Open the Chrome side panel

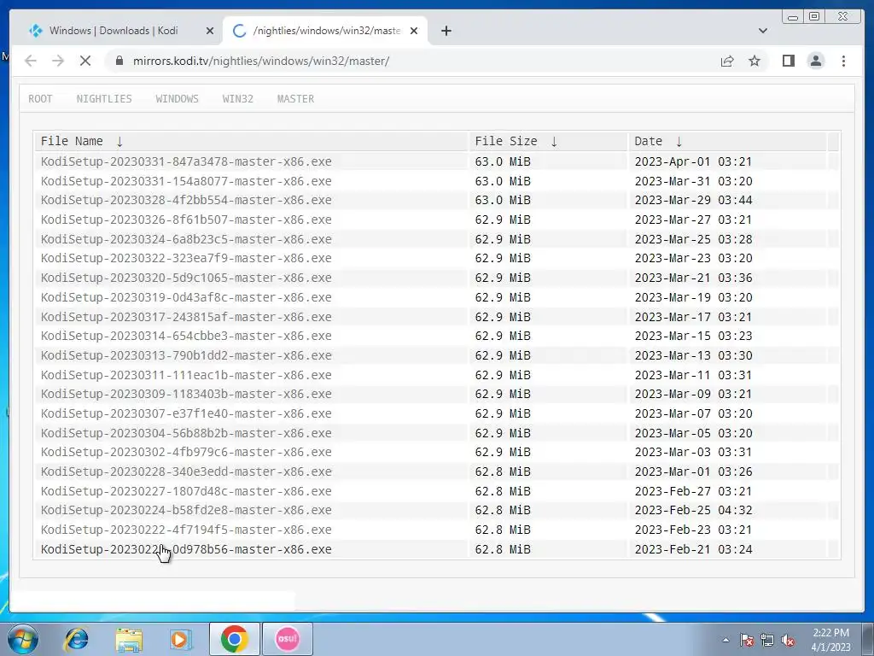[x=788, y=61]
